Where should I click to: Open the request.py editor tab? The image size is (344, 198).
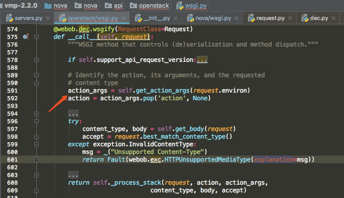[x=266, y=18]
